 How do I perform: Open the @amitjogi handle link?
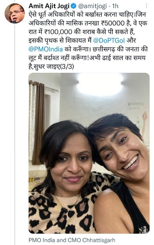92,6
